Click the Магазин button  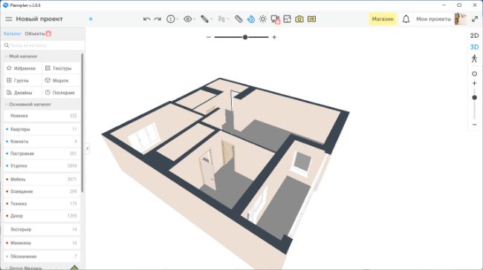(383, 19)
